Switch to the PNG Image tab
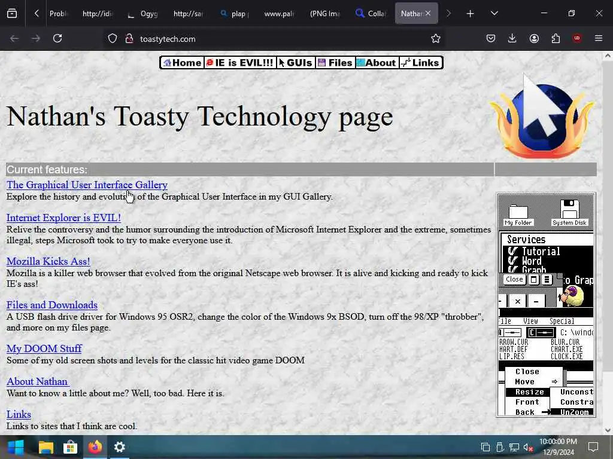Image resolution: width=613 pixels, height=459 pixels. point(325,14)
